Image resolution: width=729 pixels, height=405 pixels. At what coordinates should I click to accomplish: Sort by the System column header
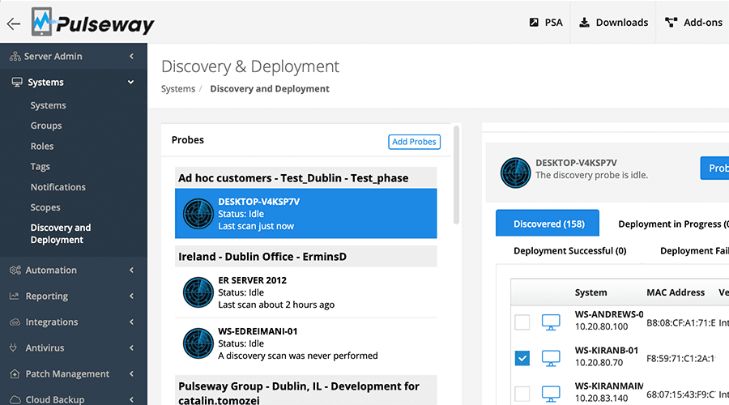(x=590, y=292)
